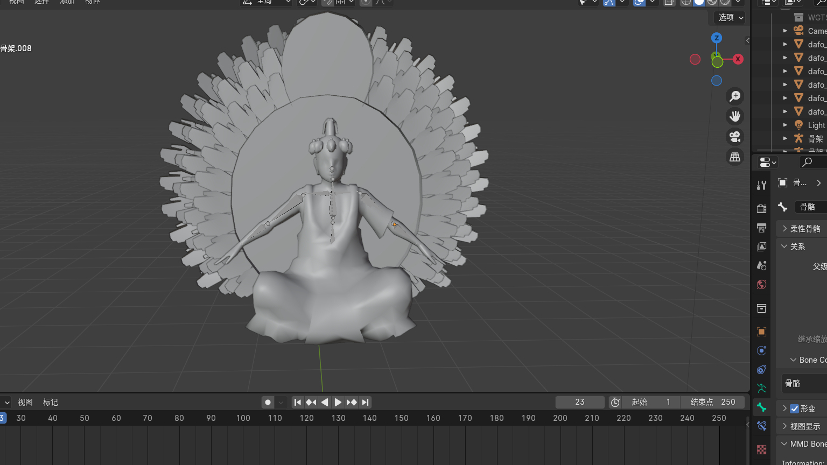Expand the Light item in the outliner
Viewport: 827px width, 465px height.
[785, 125]
